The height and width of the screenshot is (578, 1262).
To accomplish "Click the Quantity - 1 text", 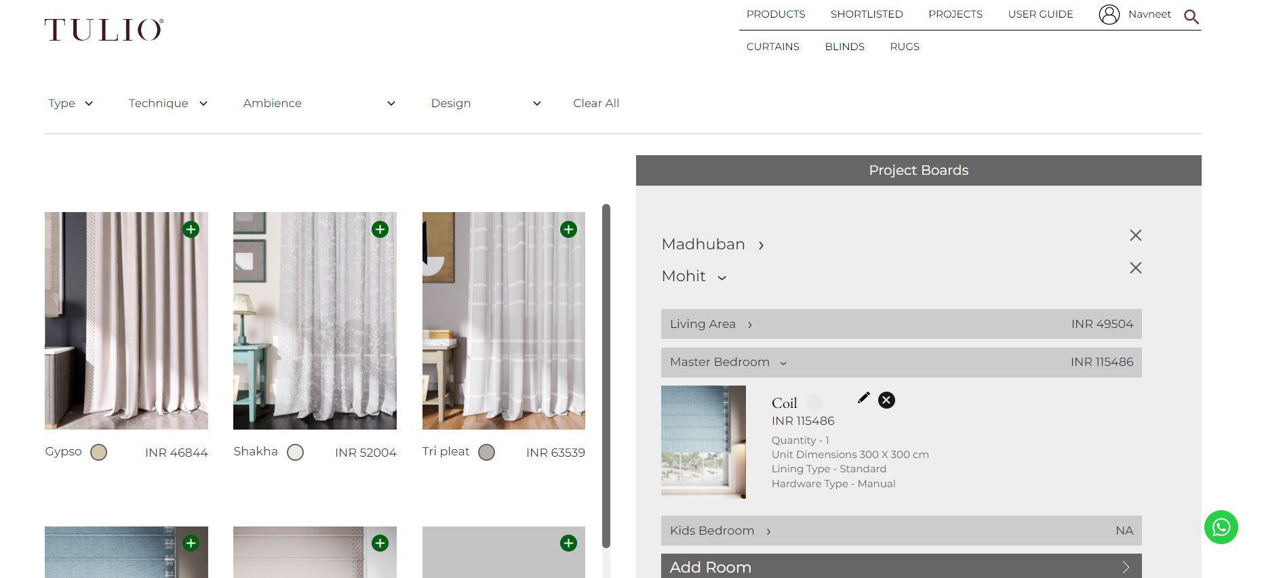I will tap(800, 440).
